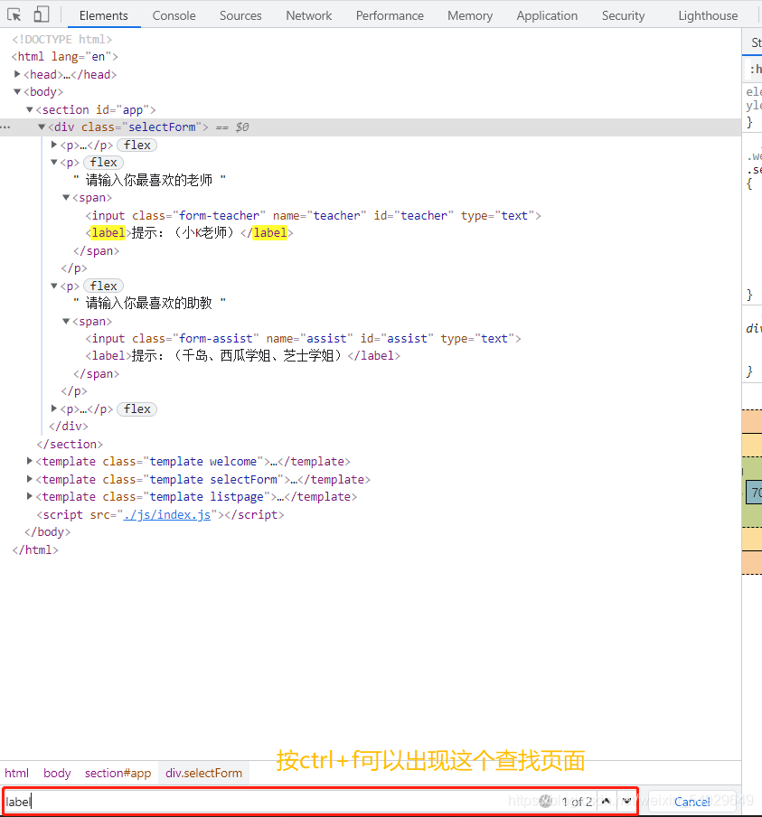Expand the first collapsed p element
This screenshot has height=817, width=762.
(54, 145)
